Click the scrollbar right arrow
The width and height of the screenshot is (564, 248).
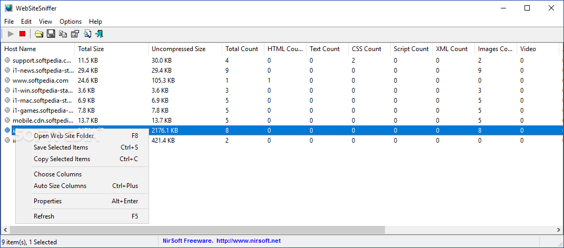click(x=558, y=230)
